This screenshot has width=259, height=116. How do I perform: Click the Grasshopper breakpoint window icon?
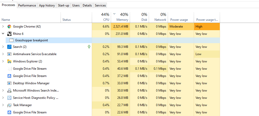[11, 40]
